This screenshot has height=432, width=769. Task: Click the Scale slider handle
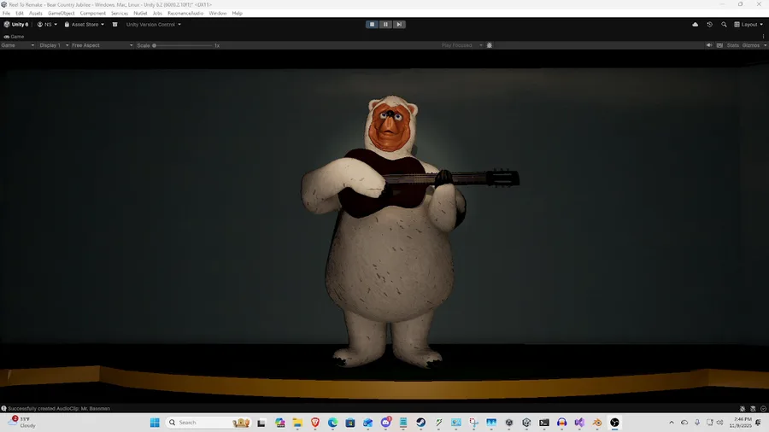tap(154, 45)
